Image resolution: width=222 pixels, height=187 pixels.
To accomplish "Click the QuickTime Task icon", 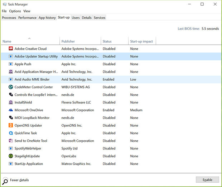I will tap(11, 133).
